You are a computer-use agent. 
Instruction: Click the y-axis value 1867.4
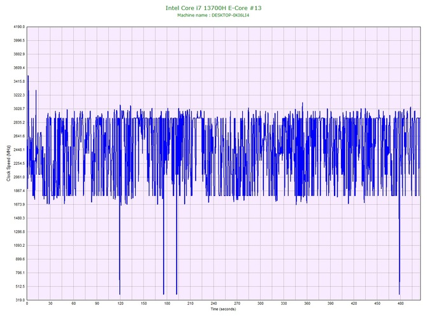(19, 191)
